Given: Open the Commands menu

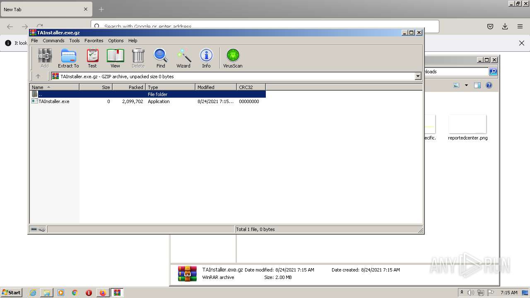Looking at the screenshot, I should point(53,41).
